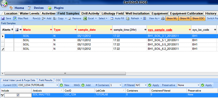Switch to the Equipment Calibration tab
Screen dimensions: 218x98
186,14
